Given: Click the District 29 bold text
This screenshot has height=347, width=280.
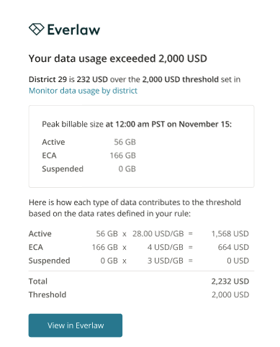Looking at the screenshot, I should (48, 79).
